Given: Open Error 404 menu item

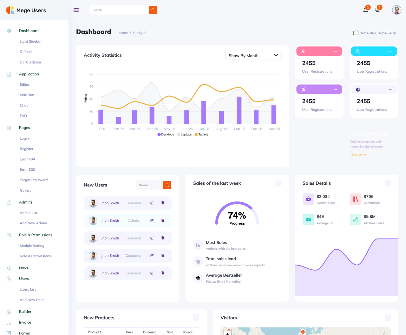Looking at the screenshot, I should [x=27, y=159].
